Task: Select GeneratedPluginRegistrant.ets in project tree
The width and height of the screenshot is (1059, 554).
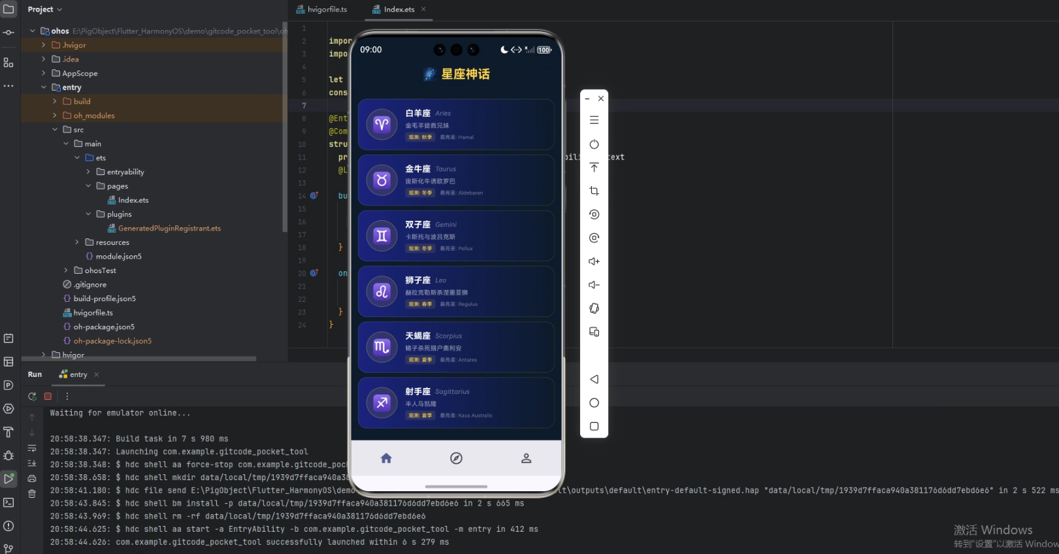Action: (169, 228)
